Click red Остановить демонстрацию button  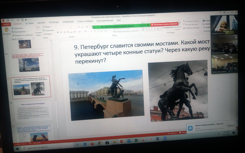(x=164, y=24)
